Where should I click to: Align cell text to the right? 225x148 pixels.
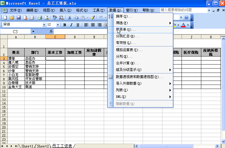[99, 25]
